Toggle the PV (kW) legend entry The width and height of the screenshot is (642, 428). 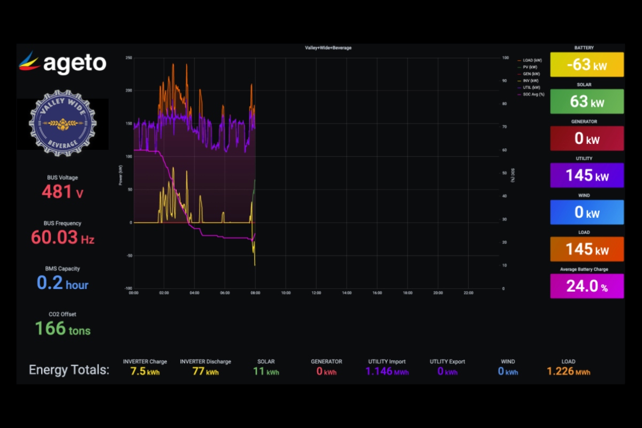[x=530, y=67]
